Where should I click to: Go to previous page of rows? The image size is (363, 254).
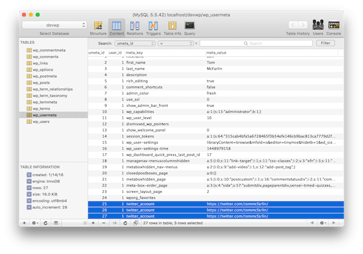pos(312,223)
